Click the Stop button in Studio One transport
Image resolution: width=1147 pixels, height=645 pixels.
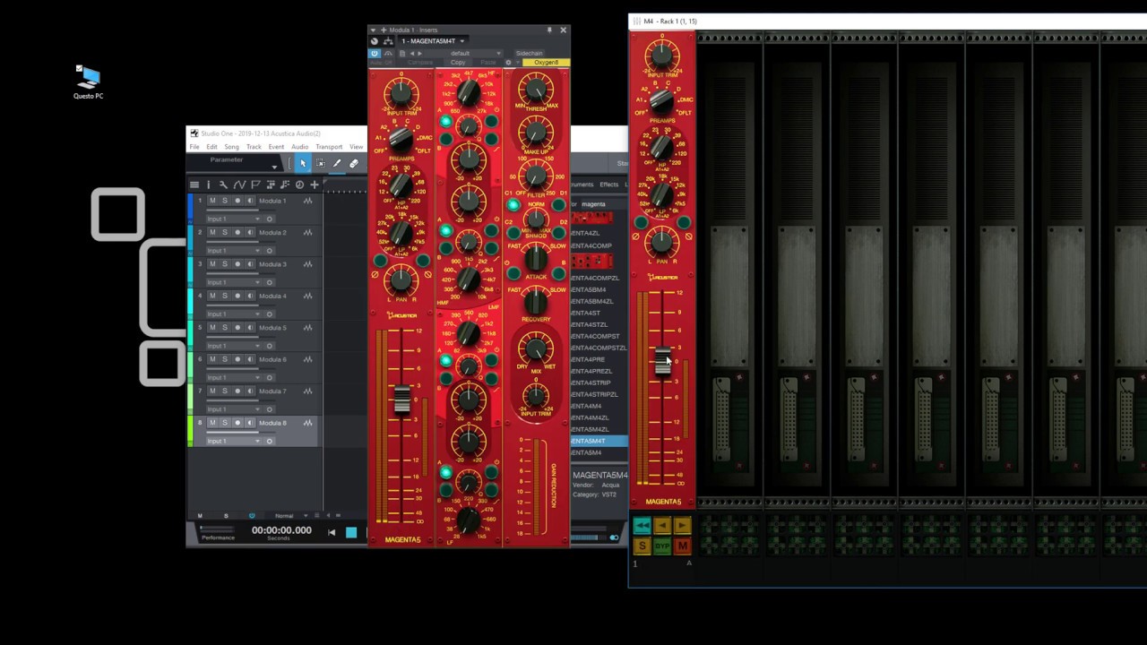click(x=351, y=532)
